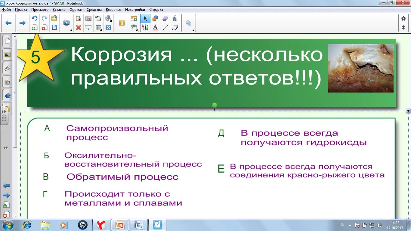
Task: Open the Gallery sidebar tab
Action: (x=7, y=55)
